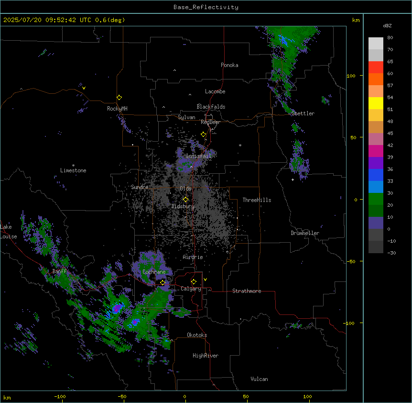The image size is (412, 403).
Task: Click the -30 value in the dBZ legend
Action: pos(391,253)
